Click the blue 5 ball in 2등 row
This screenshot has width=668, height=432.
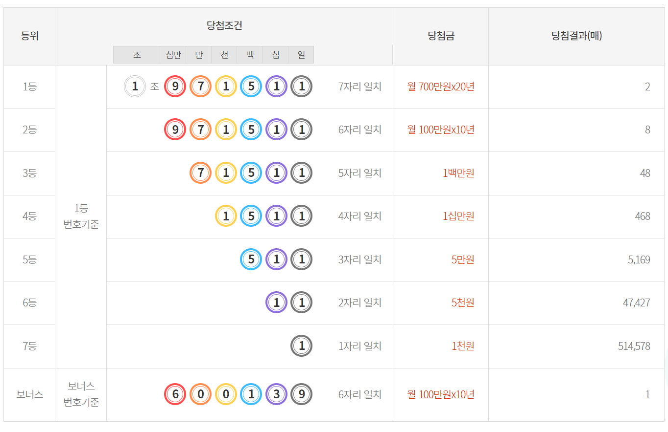[x=251, y=130]
